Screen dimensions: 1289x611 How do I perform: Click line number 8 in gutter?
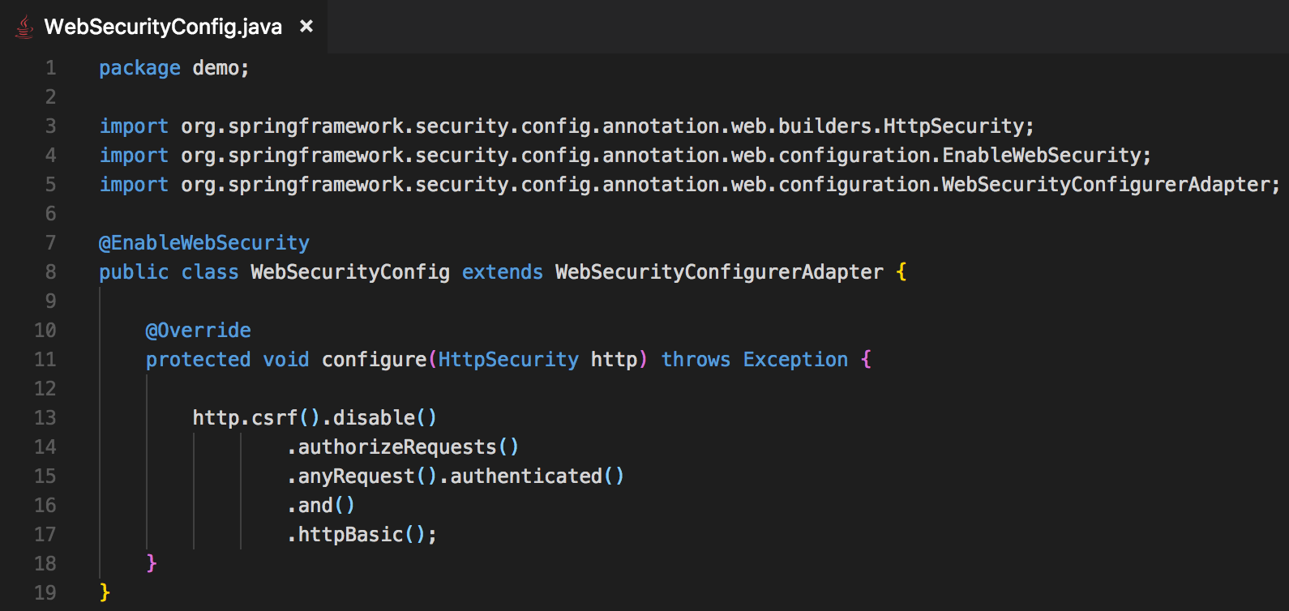click(50, 272)
